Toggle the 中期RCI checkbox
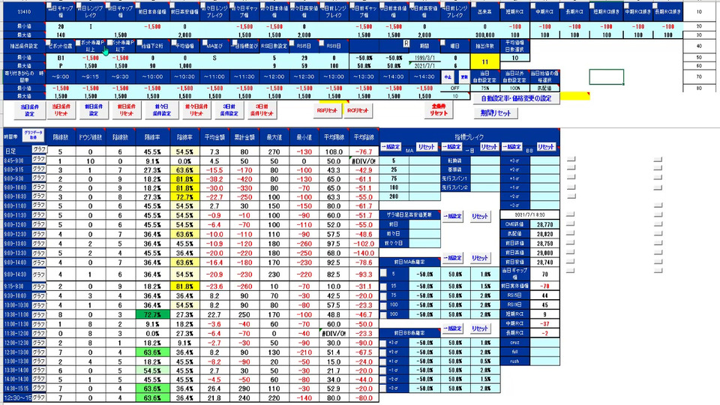 click(532, 7)
